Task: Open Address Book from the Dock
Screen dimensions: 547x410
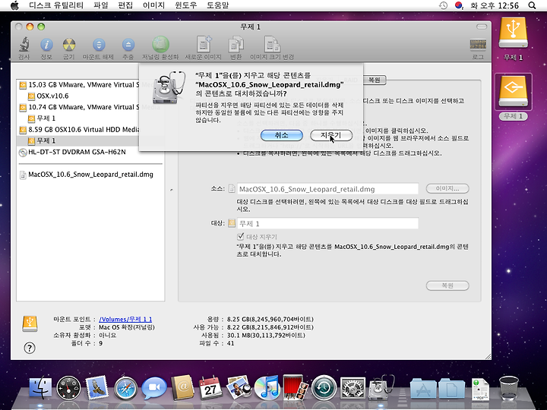Action: 182,387
